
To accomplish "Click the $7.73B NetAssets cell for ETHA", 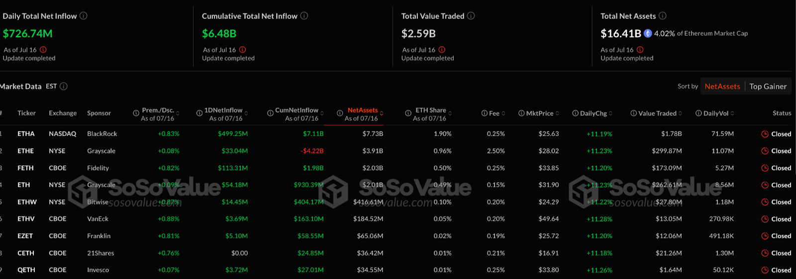I will point(373,134).
